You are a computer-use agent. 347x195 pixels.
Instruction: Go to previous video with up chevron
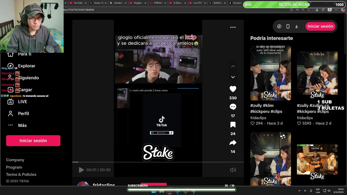(x=233, y=66)
